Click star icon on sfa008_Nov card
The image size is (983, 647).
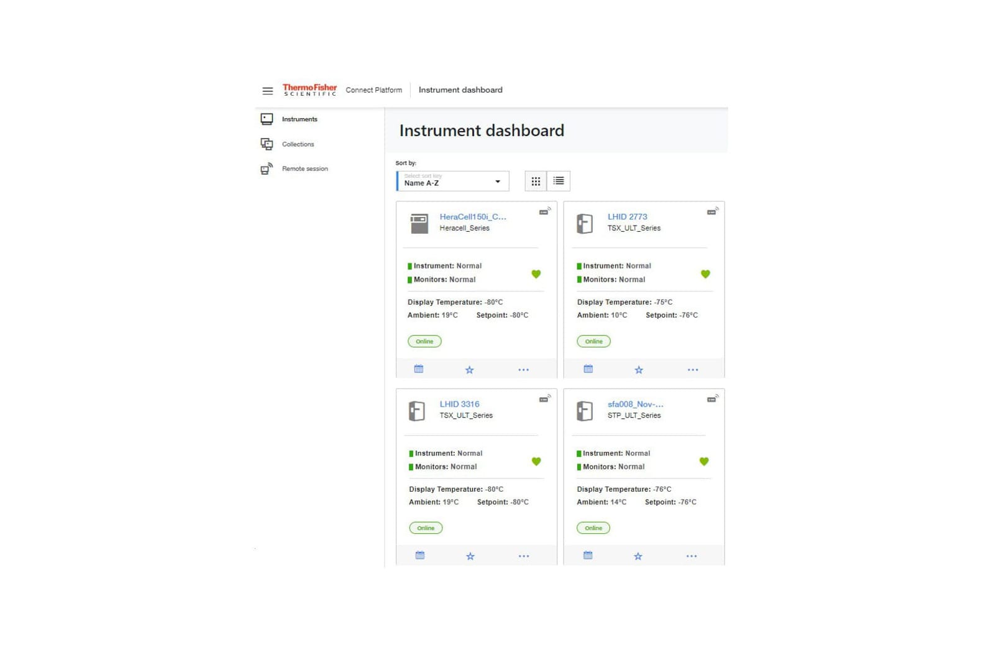(x=638, y=556)
